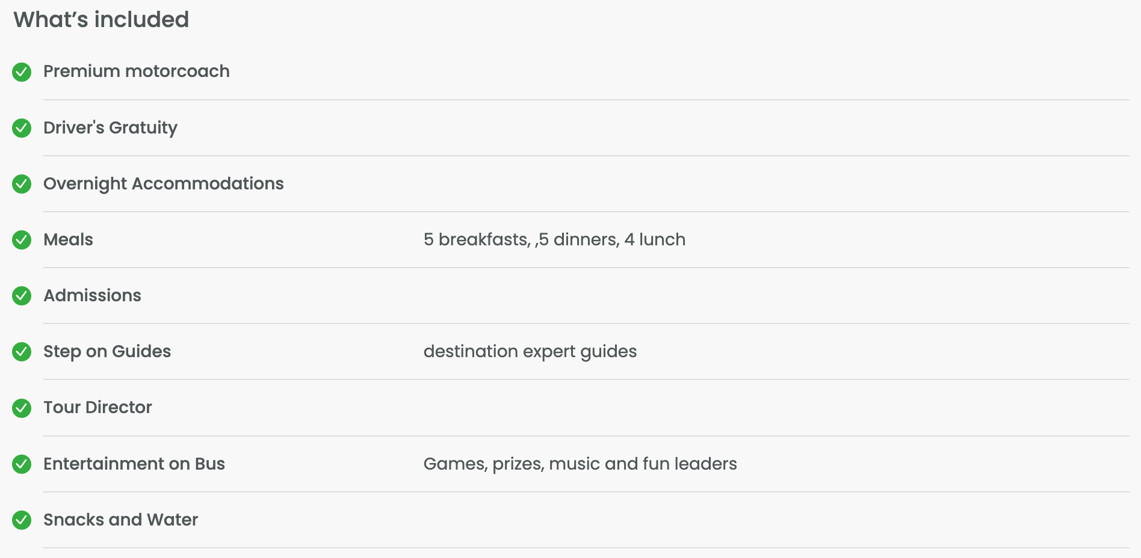Tap the checkmark icon beside Admissions

click(22, 296)
